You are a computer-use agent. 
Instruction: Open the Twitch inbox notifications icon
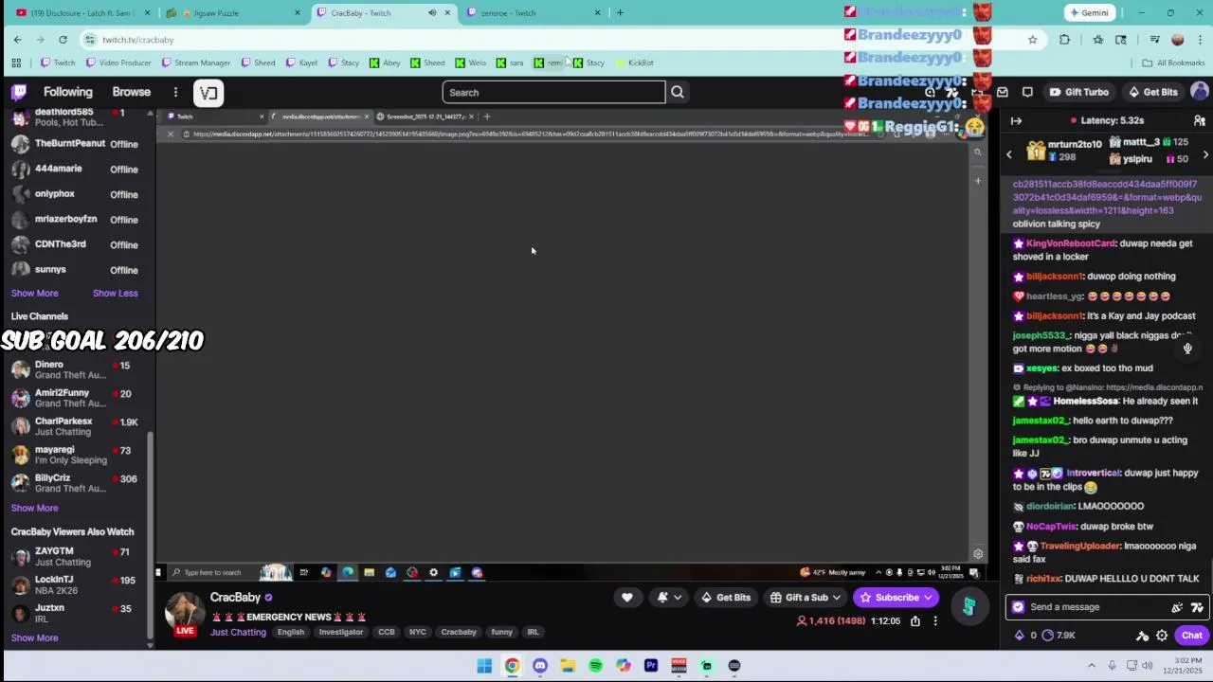[1003, 92]
